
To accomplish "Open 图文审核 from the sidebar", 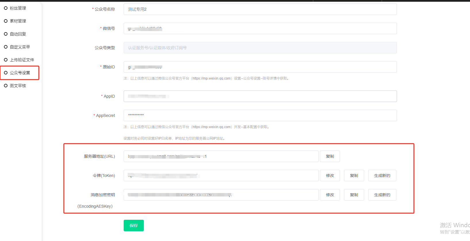I will pyautogui.click(x=18, y=86).
